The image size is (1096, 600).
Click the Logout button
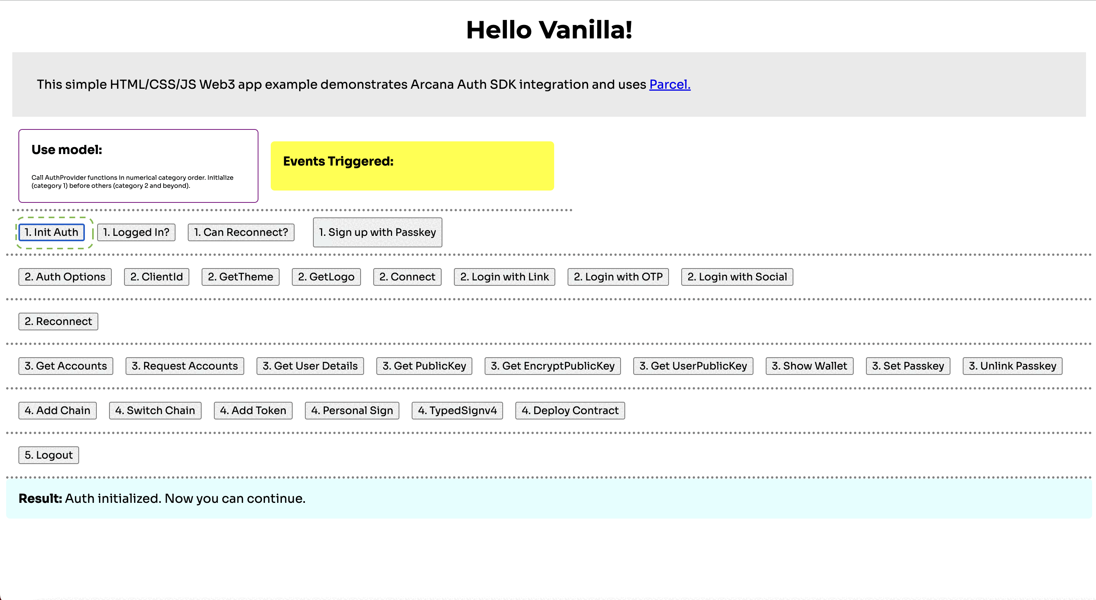(49, 454)
